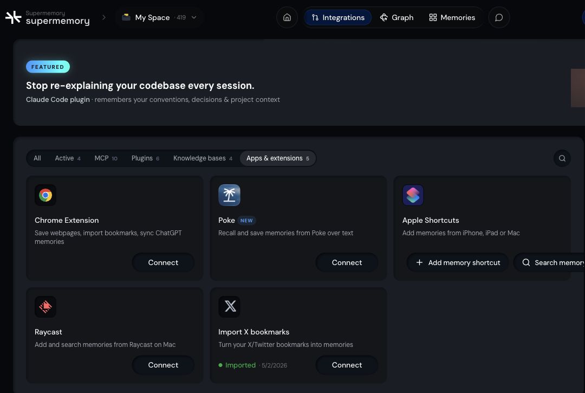Click Claude Code plugin text
The height and width of the screenshot is (393, 585).
(x=58, y=100)
